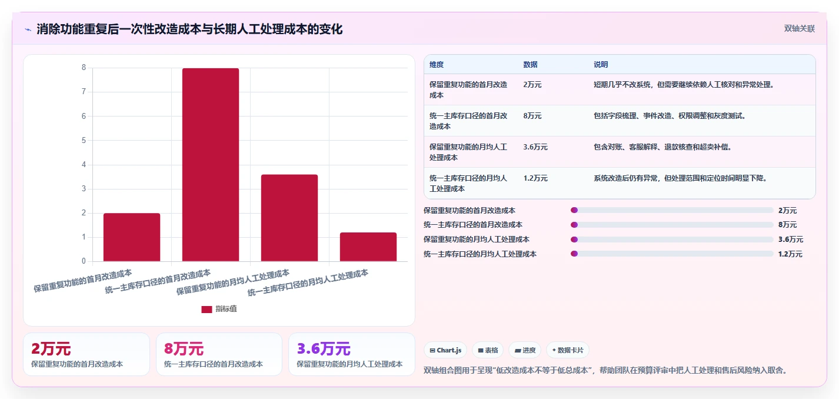The height and width of the screenshot is (399, 839).
Task: Click progress bar for 保留重复功能的月均人工处理成本
Action: (x=672, y=240)
